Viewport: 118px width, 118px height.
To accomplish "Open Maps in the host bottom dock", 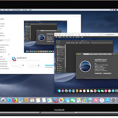I will pos(50,100).
